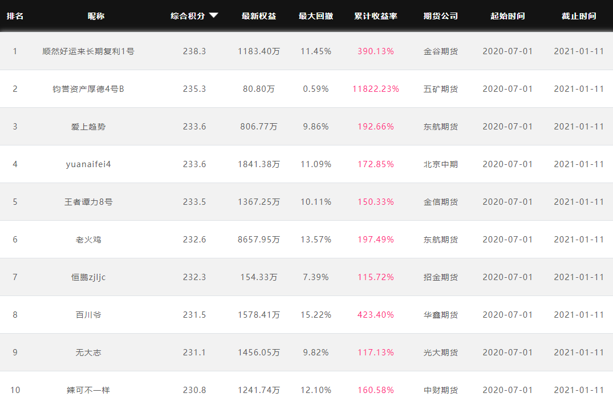
Task: Select return rate 150.33%
Action: (376, 202)
